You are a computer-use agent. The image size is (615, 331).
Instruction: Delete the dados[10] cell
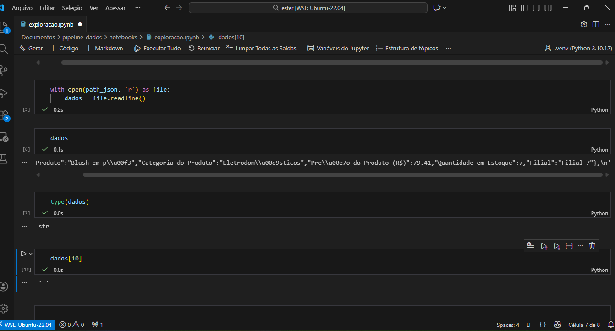click(x=592, y=246)
